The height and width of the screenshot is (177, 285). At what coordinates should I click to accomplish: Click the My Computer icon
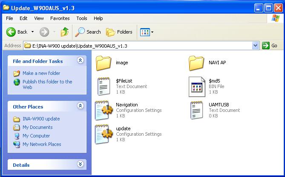(17, 136)
